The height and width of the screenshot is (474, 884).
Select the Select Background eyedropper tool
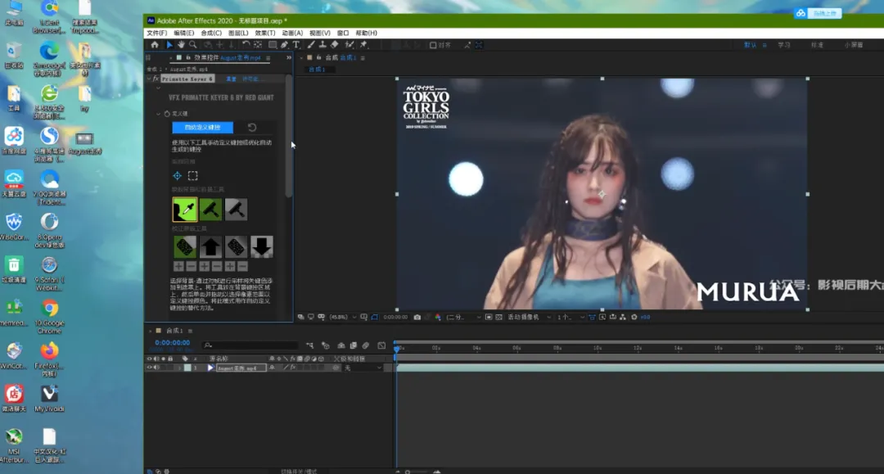tap(185, 210)
